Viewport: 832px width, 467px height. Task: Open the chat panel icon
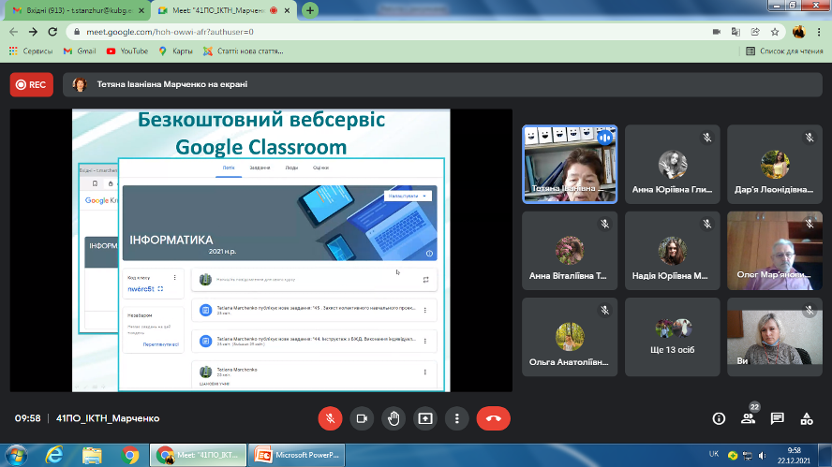(777, 418)
